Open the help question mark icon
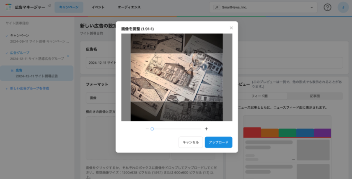The image size is (352, 179). [328, 8]
